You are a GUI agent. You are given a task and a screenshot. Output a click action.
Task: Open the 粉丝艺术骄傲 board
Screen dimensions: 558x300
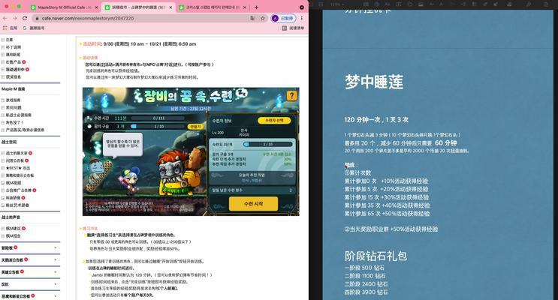[17, 205]
